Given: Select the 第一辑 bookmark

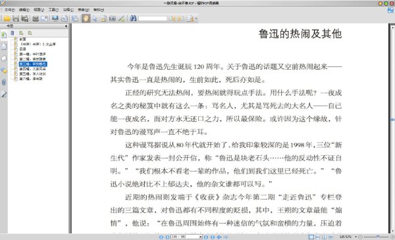Looking at the screenshot, I should 32,54.
